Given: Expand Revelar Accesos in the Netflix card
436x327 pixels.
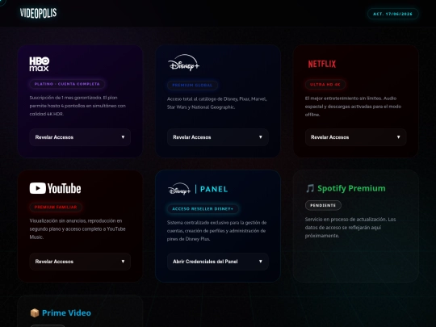Looking at the screenshot, I should [x=355, y=137].
